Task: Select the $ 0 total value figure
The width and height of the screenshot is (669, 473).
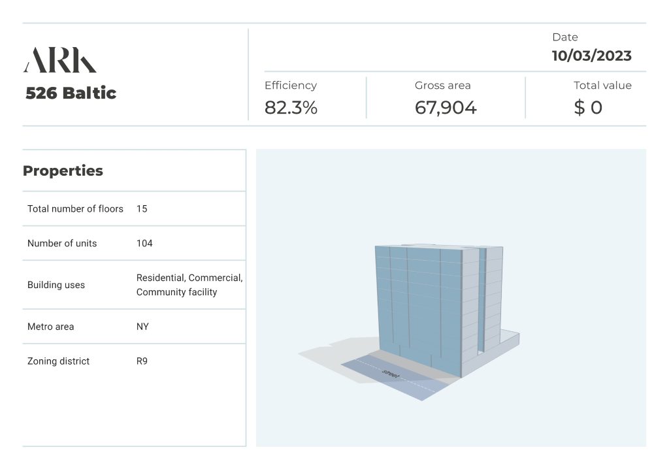Action: click(587, 108)
